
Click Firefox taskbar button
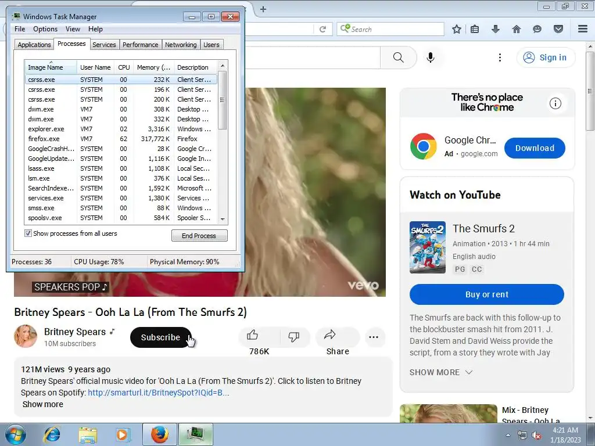click(x=160, y=434)
